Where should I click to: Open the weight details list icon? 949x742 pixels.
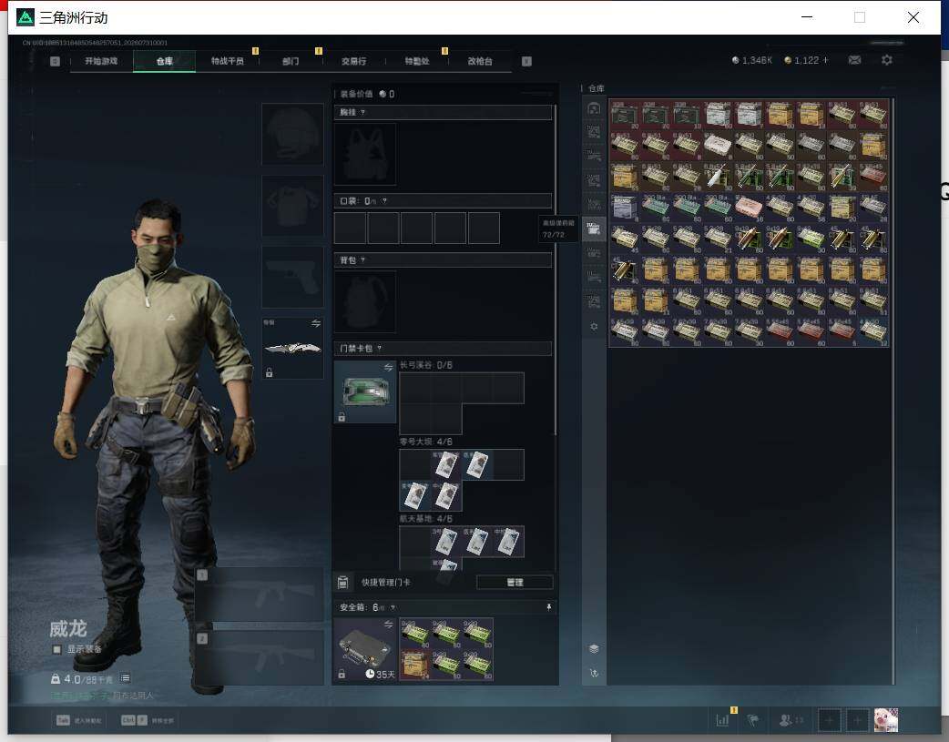point(126,678)
